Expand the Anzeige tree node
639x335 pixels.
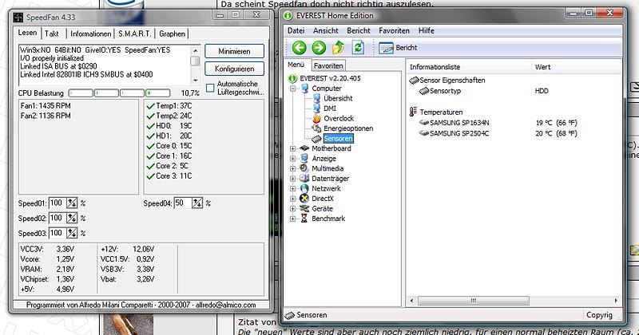click(x=292, y=159)
